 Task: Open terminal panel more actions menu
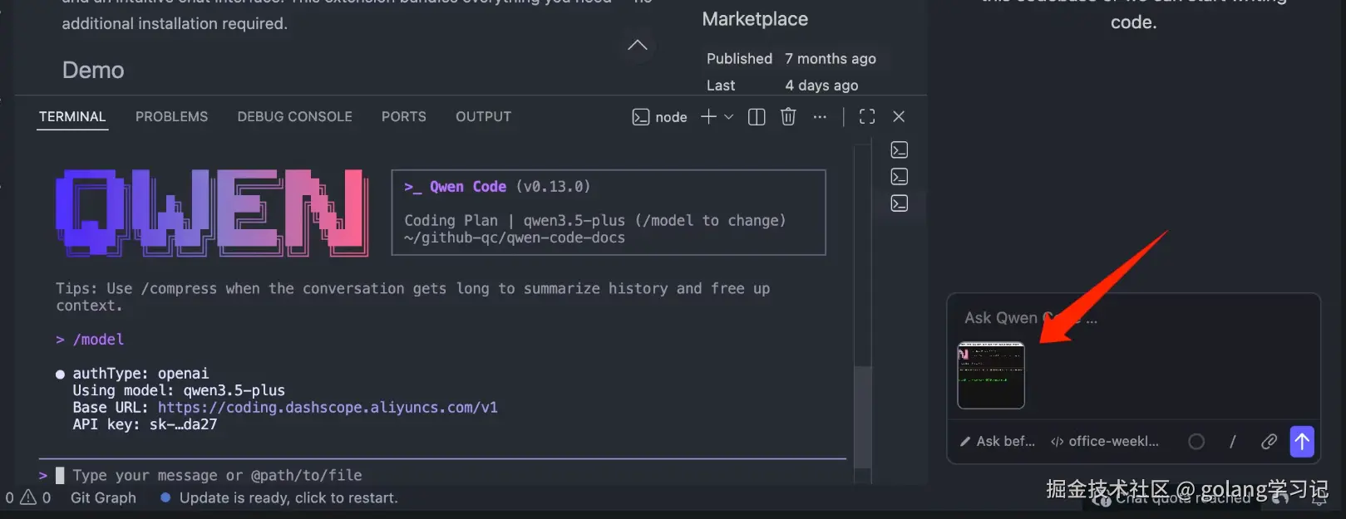[821, 117]
